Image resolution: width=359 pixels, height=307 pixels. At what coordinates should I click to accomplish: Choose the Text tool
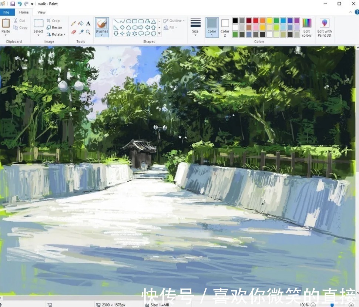pyautogui.click(x=88, y=23)
